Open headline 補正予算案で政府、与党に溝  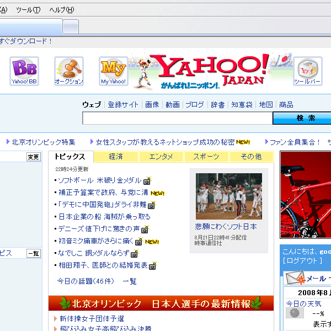click(x=103, y=193)
